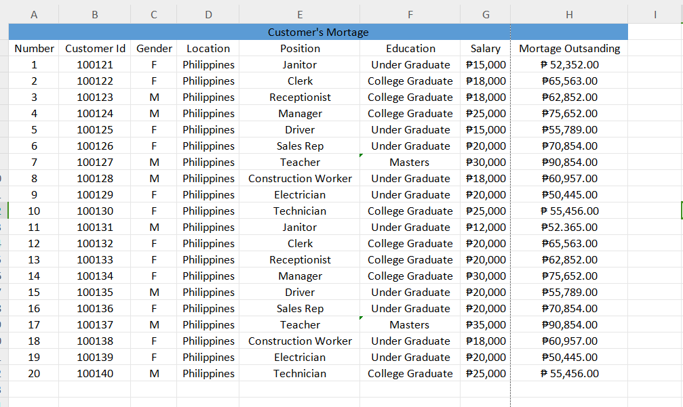This screenshot has height=407, width=683.
Task: Click number 20 in column A
Action: [34, 374]
